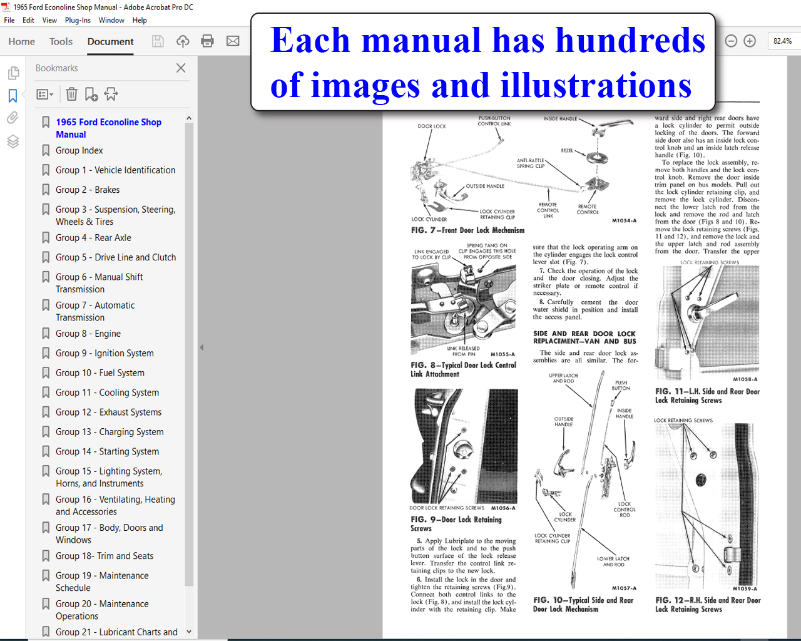The image size is (801, 641).
Task: Collapse navigation pane with side arrow
Action: coord(202,347)
